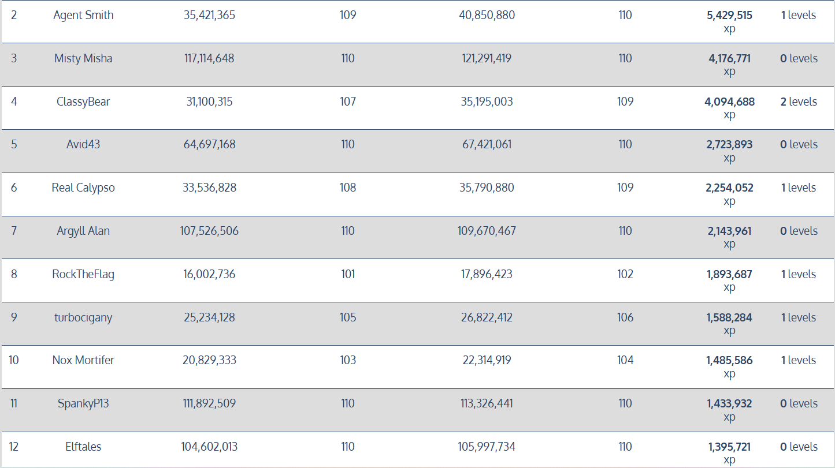Viewport: 835px width, 468px height.
Task: Select rank number 7 cell
Action: point(14,231)
